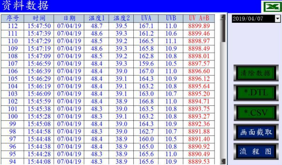
Task: Click the green Excel export icon
Action: [272, 7]
